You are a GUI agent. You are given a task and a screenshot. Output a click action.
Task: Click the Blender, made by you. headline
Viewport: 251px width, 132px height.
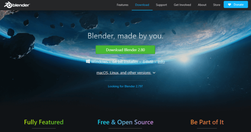126,36
